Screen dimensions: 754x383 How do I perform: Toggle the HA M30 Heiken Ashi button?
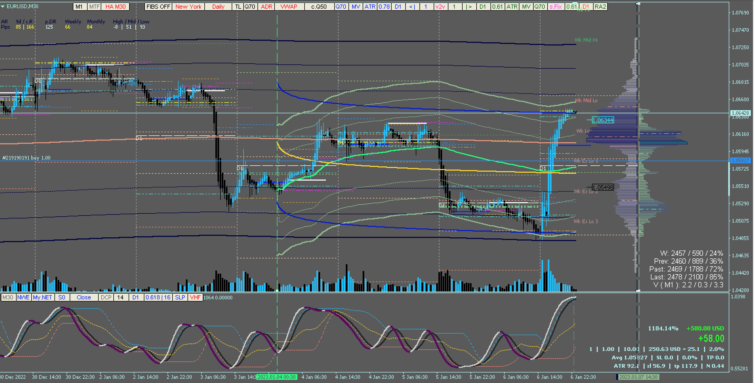point(115,6)
